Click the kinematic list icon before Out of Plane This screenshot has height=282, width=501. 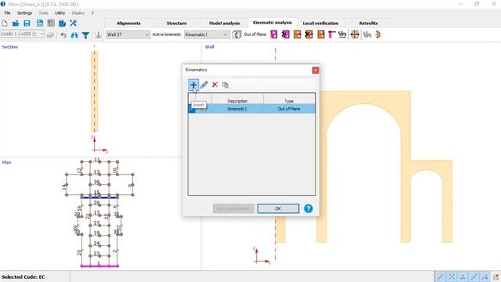coord(236,34)
